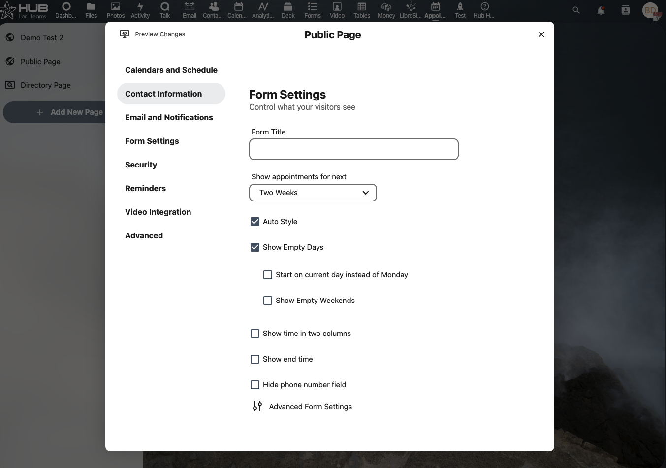Open the Video app

tap(337, 10)
